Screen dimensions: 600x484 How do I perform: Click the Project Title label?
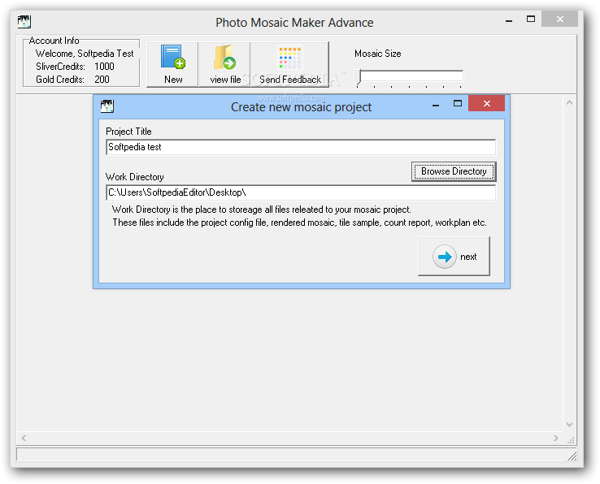[x=128, y=132]
